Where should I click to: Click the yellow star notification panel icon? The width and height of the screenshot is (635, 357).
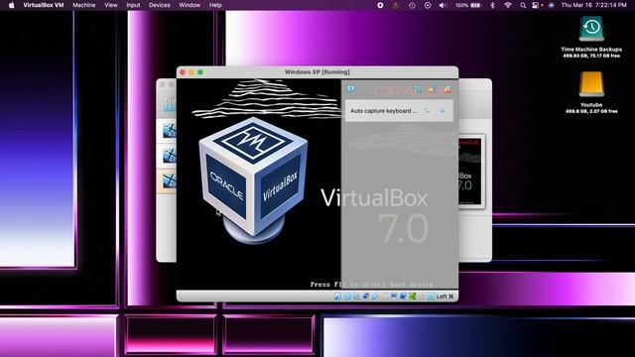point(433,89)
